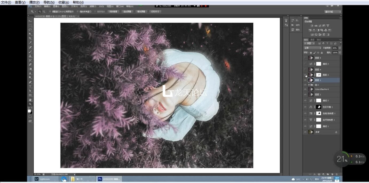Select the Horizontal Type tool
This screenshot has height=183, width=369.
(x=30, y=86)
